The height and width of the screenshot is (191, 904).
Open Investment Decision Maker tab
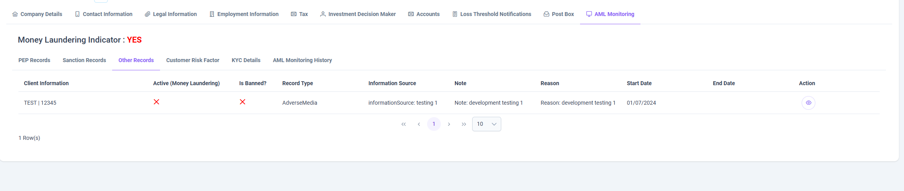click(358, 14)
